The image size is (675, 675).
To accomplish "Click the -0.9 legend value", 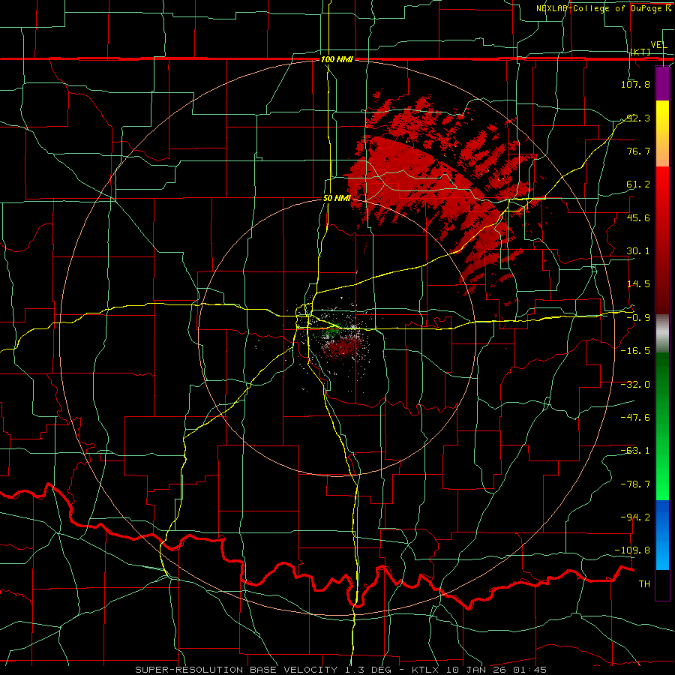I will pyautogui.click(x=638, y=318).
